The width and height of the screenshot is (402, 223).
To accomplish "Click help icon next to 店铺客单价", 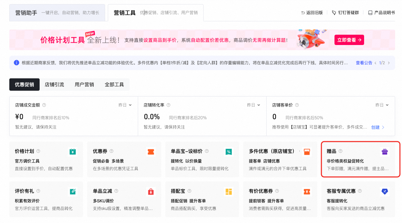I will coord(297,105).
